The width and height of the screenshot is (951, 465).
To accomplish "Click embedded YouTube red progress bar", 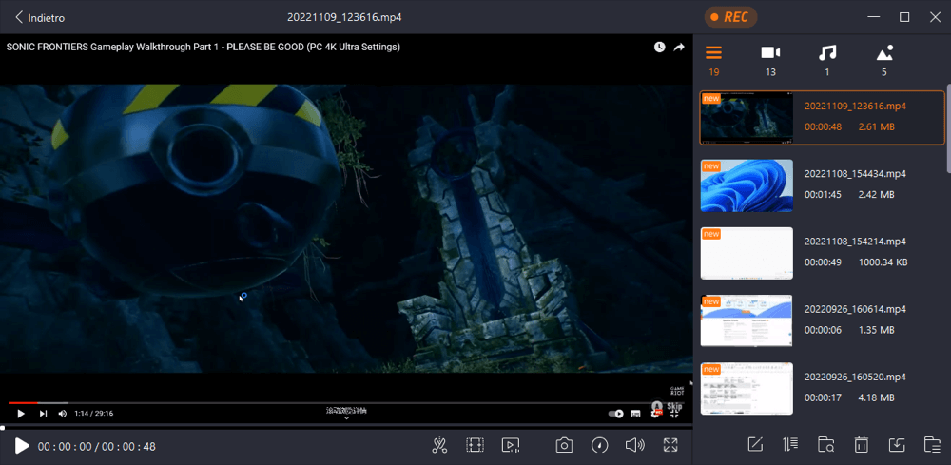I will click(x=23, y=402).
